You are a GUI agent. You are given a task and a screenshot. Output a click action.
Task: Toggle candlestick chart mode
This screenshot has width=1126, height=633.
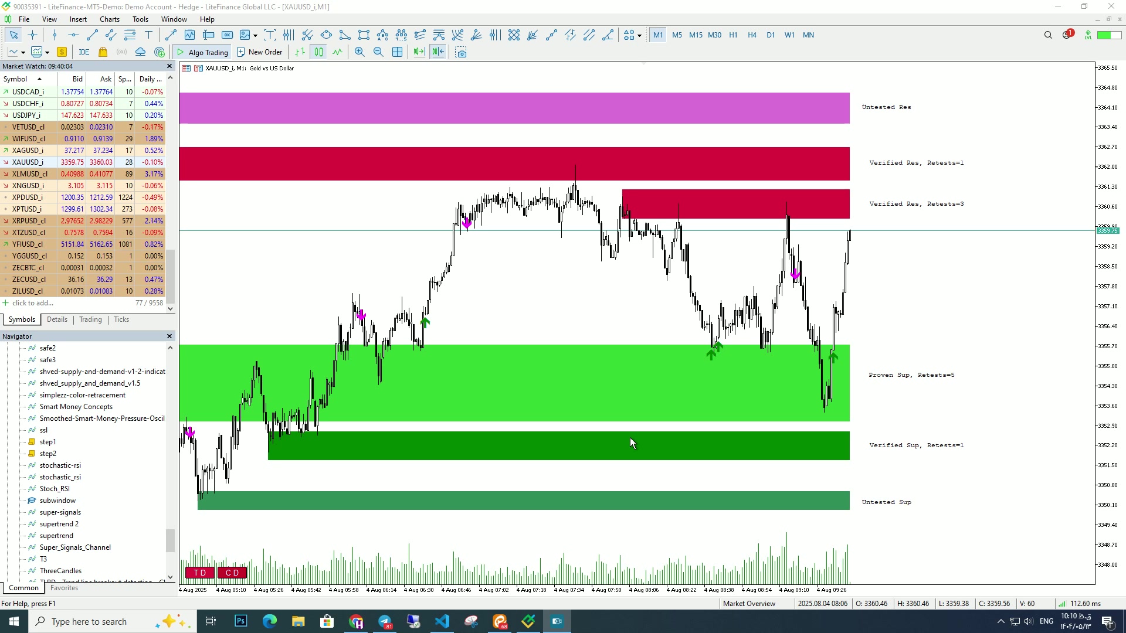(318, 52)
